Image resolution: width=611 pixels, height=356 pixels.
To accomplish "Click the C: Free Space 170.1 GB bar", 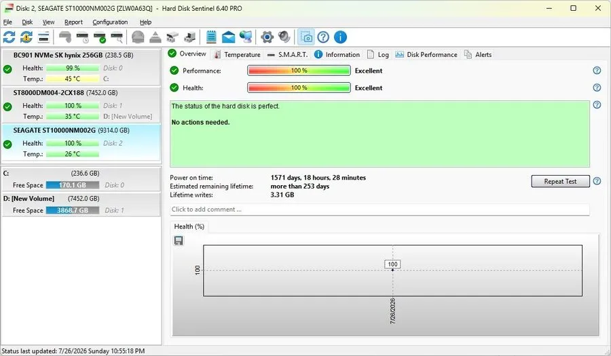I will tap(73, 185).
